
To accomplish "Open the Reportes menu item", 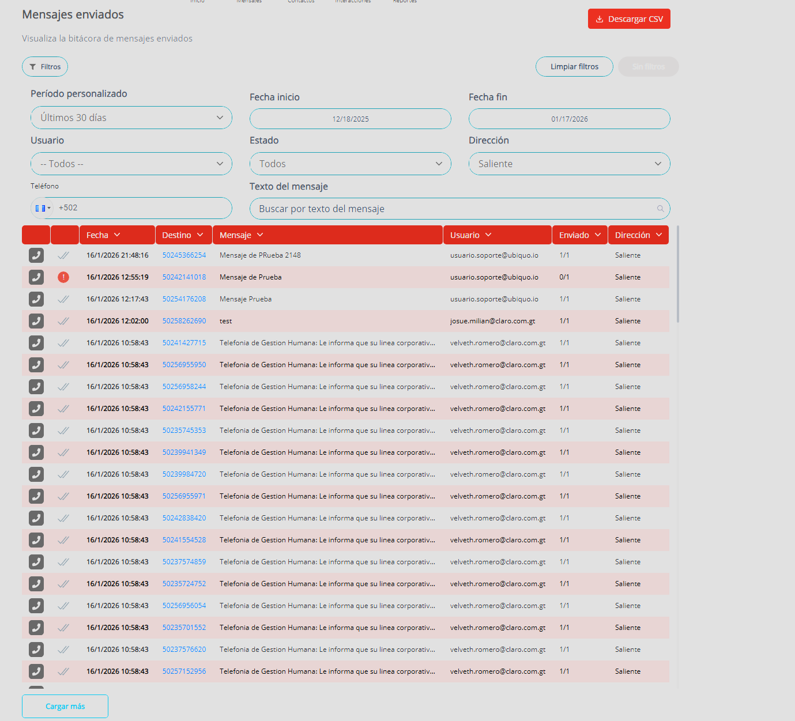I will [x=405, y=2].
